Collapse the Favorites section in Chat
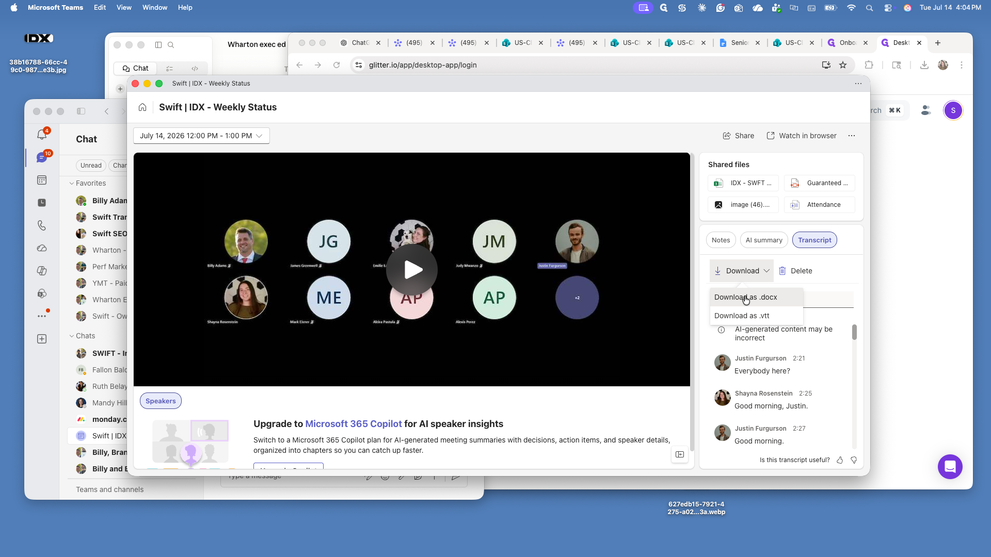This screenshot has height=557, width=991. click(x=72, y=183)
